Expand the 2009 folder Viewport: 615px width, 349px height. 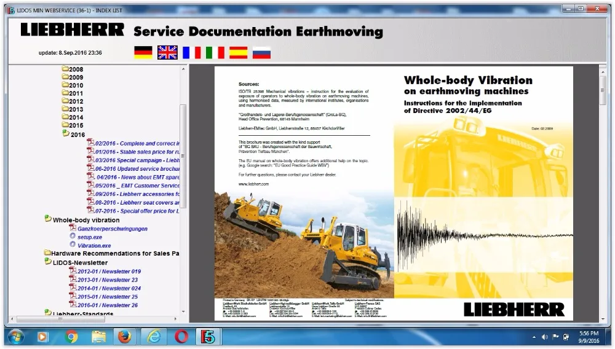tap(73, 77)
